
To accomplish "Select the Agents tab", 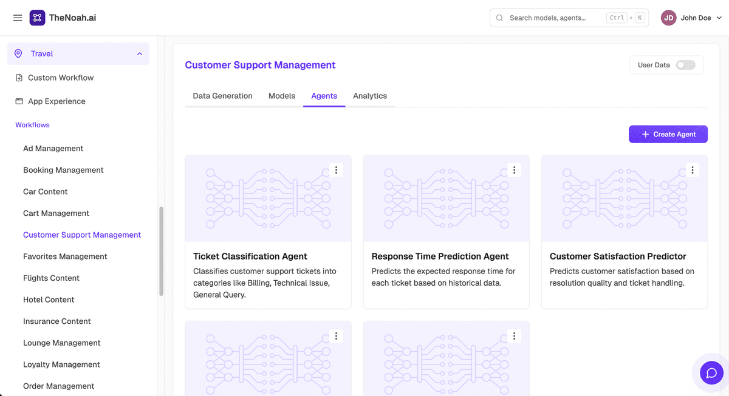I will tap(324, 96).
